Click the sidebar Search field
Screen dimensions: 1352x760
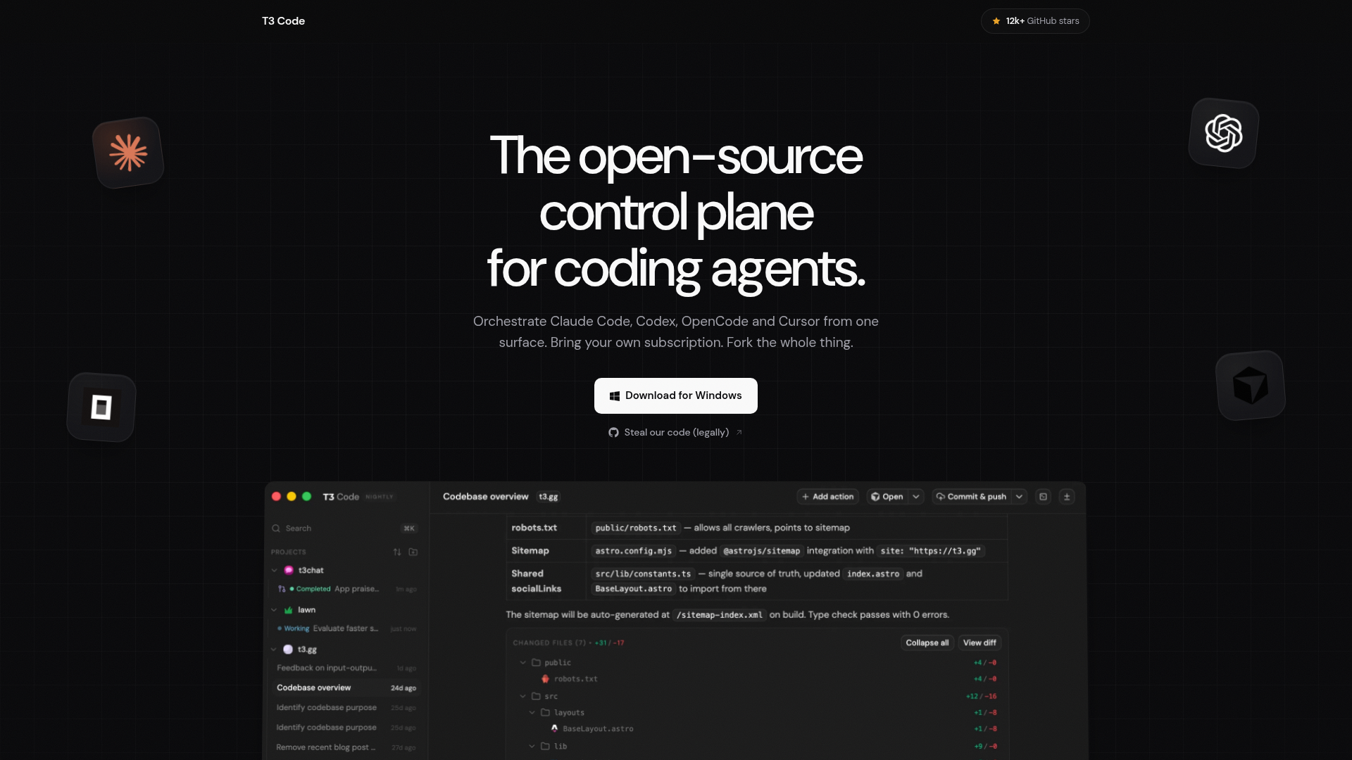[x=344, y=528]
